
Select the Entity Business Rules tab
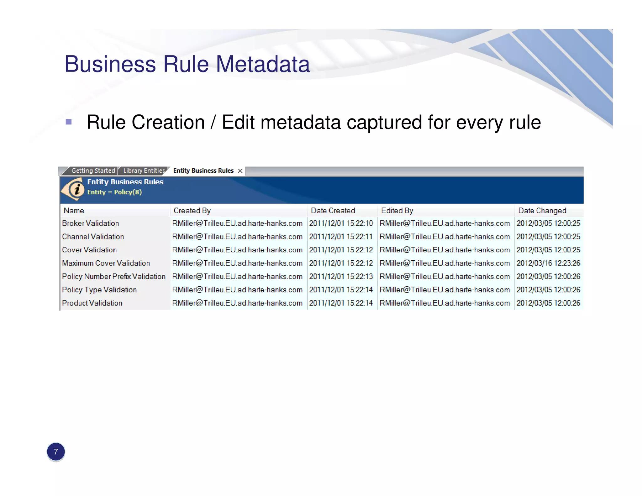203,171
